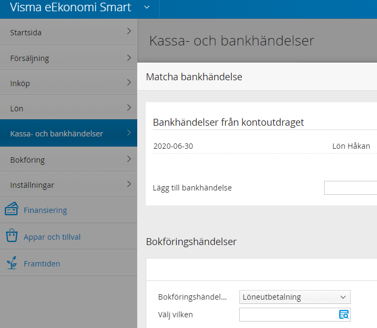
Task: Expand the Lön menu chevron
Action: coord(129,108)
